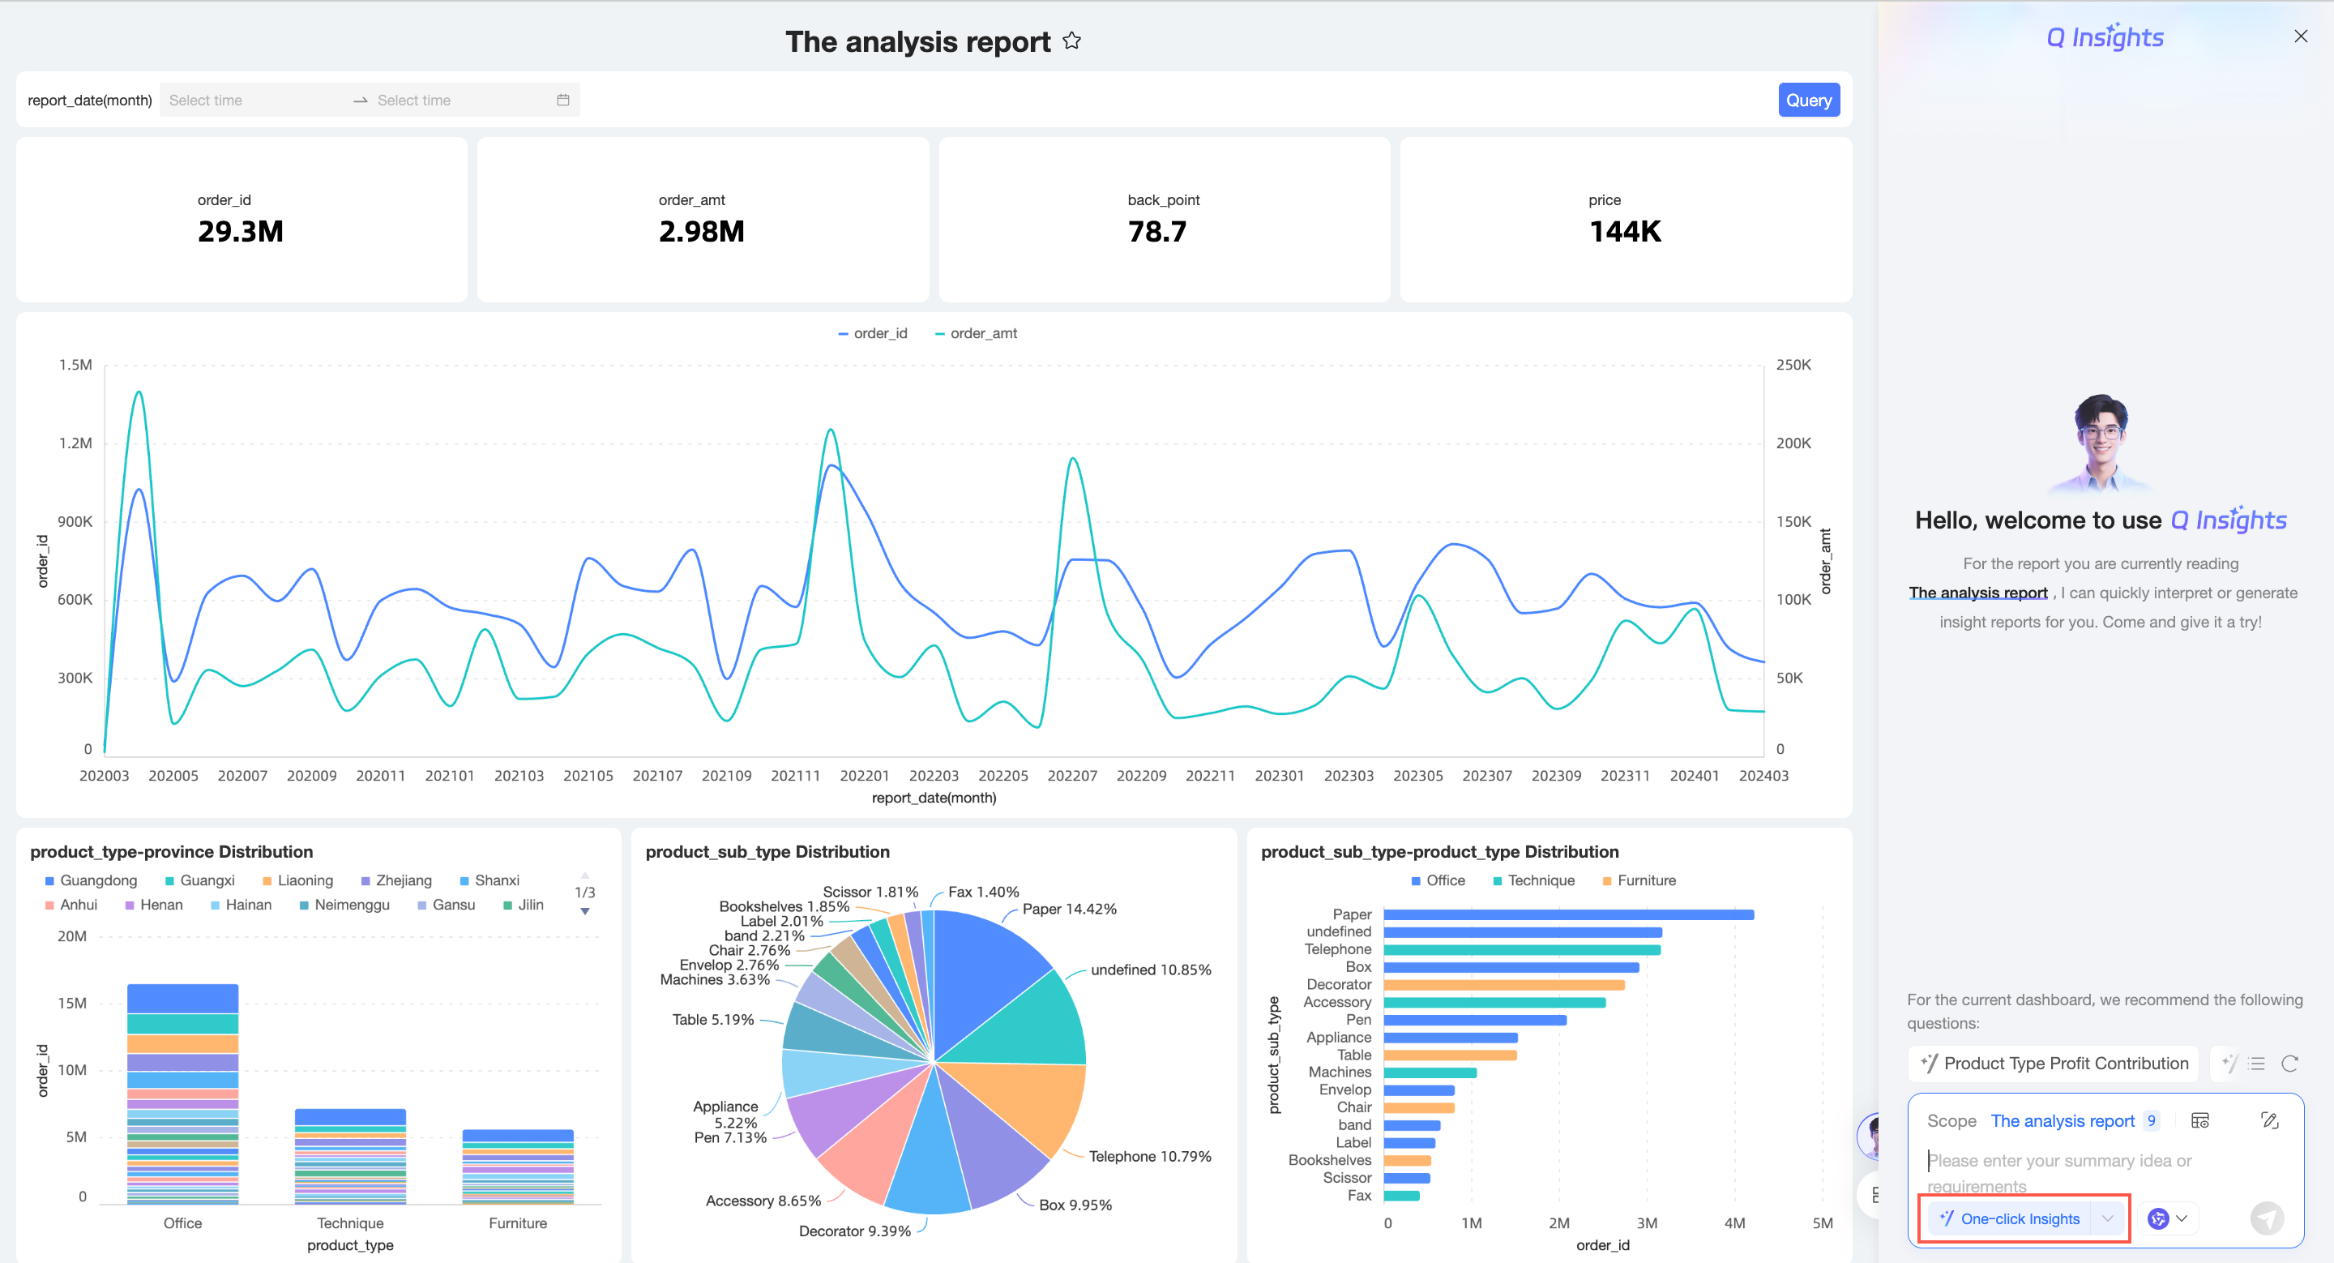Click the data preview table icon

point(2200,1121)
